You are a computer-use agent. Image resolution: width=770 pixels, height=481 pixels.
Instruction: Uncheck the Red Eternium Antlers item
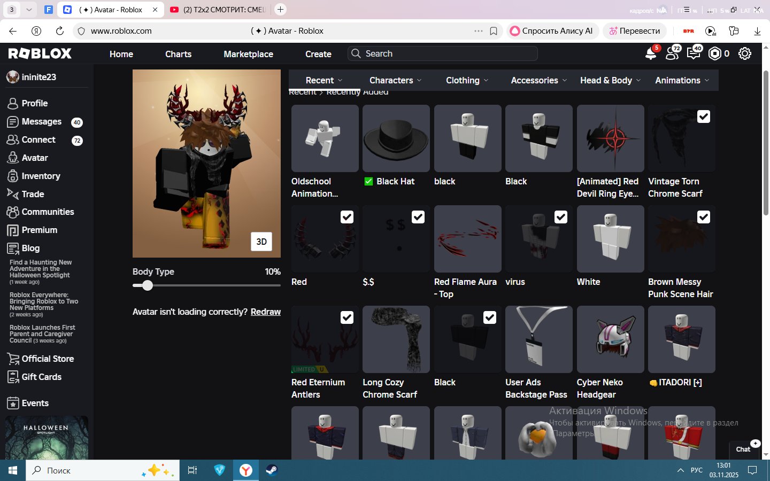[x=347, y=317]
